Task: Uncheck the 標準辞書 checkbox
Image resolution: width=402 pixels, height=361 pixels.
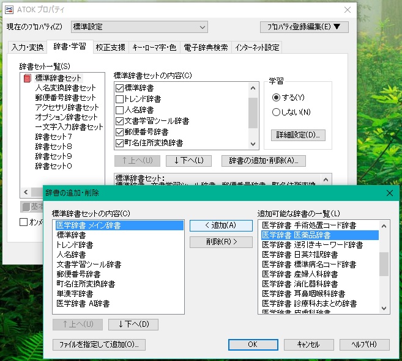Action: pyautogui.click(x=119, y=88)
